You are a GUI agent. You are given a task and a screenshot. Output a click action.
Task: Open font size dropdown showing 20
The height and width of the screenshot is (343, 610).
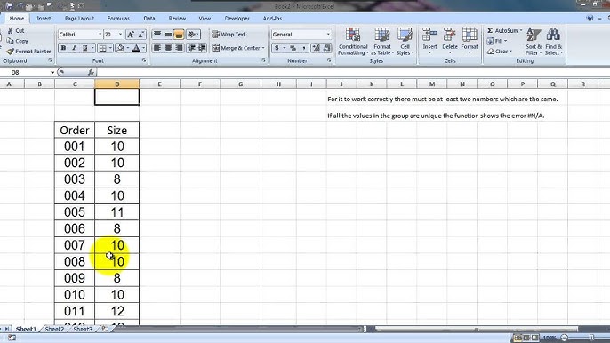tap(120, 35)
